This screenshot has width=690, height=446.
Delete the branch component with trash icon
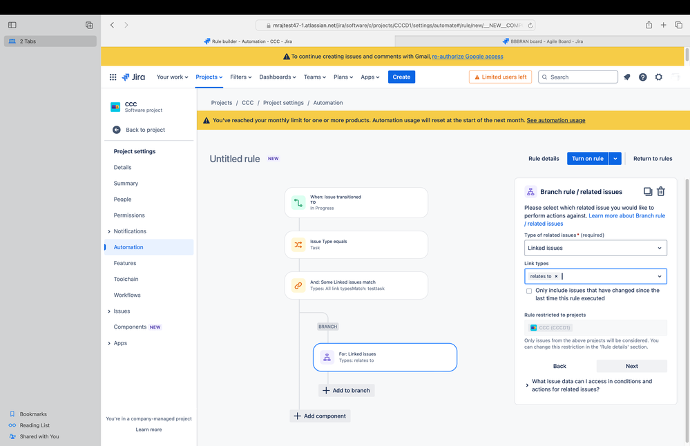coord(661,191)
